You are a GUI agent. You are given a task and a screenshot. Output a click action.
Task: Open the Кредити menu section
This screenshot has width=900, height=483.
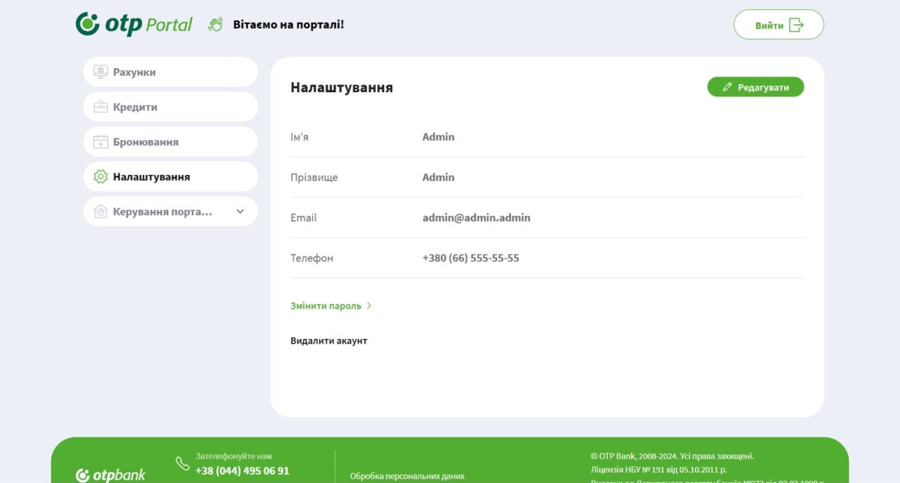(170, 107)
